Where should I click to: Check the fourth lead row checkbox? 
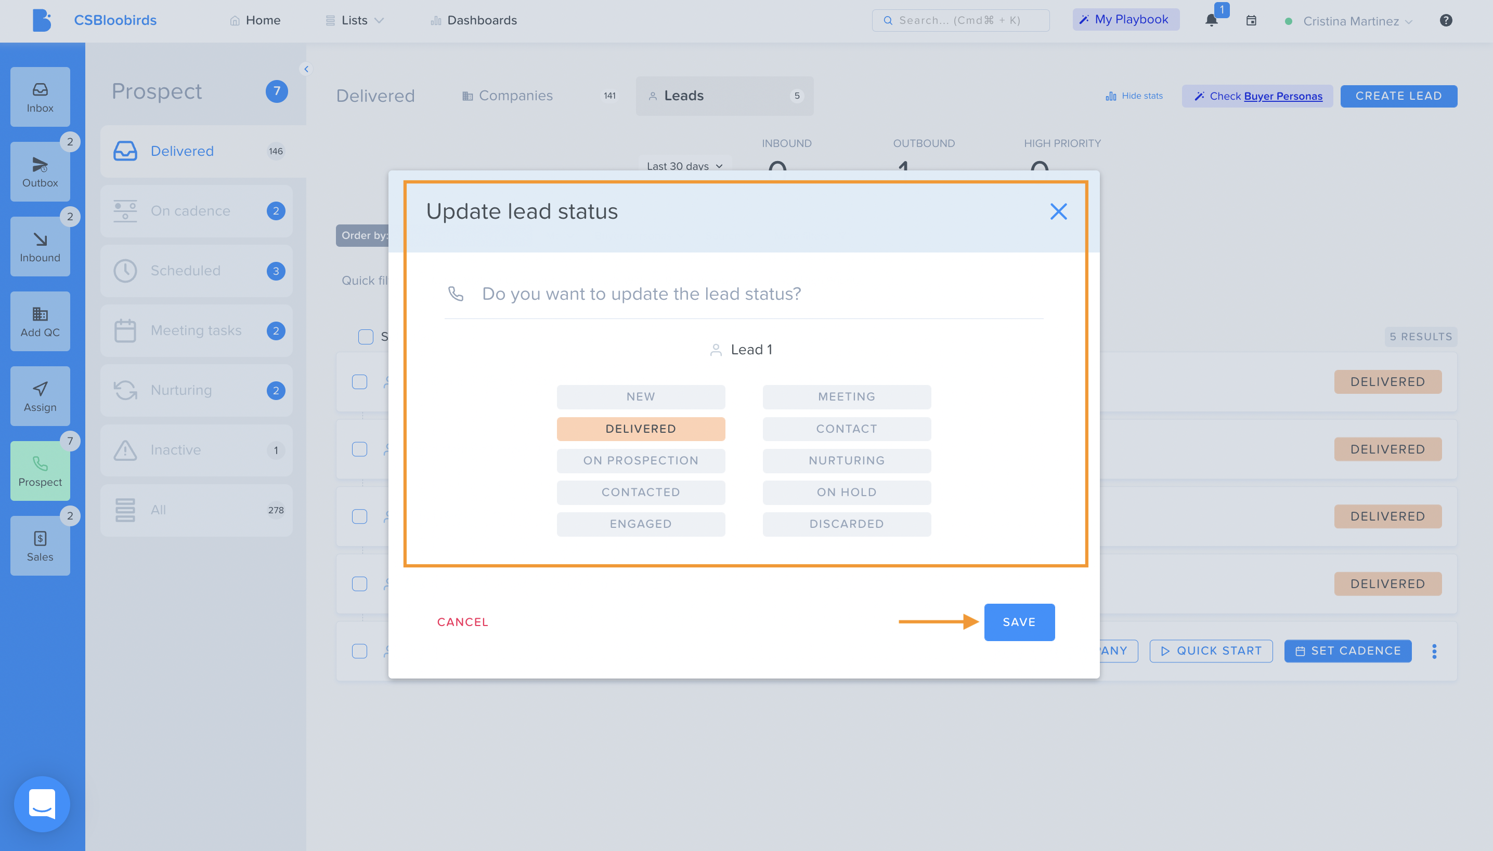360,584
